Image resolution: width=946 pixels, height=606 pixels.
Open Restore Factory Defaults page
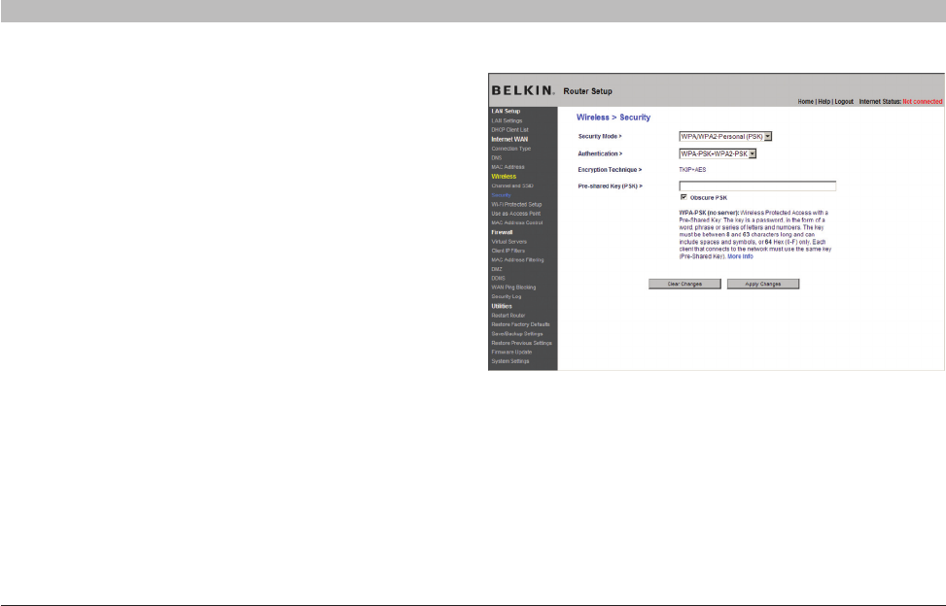[x=521, y=324]
